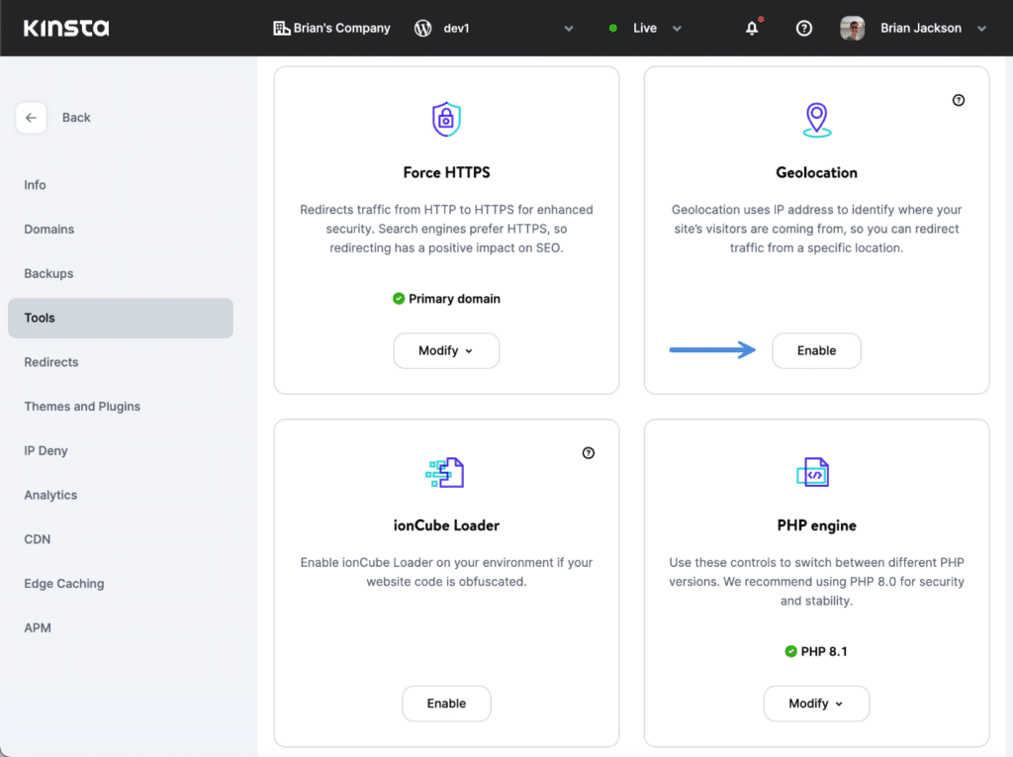Open Themes and Plugins section

coord(82,407)
